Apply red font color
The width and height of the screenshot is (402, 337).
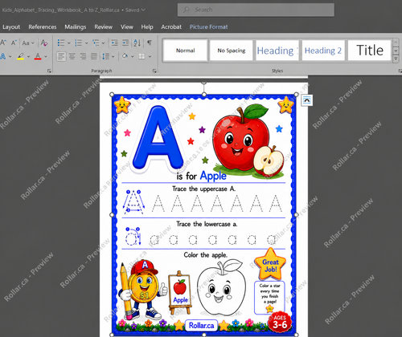(x=38, y=56)
